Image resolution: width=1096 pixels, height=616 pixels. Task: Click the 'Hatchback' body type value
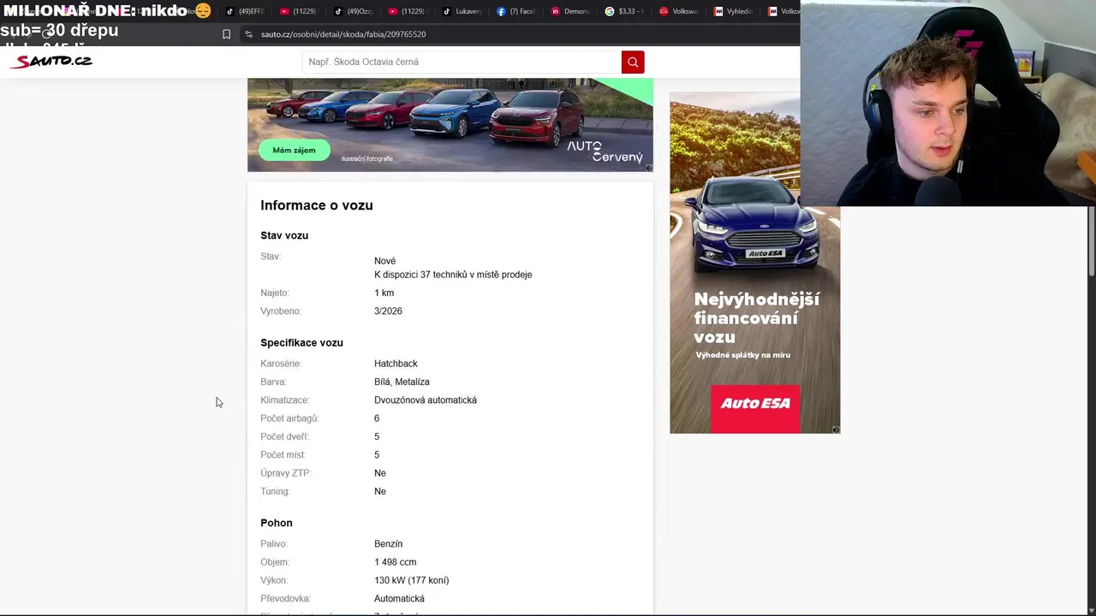396,364
